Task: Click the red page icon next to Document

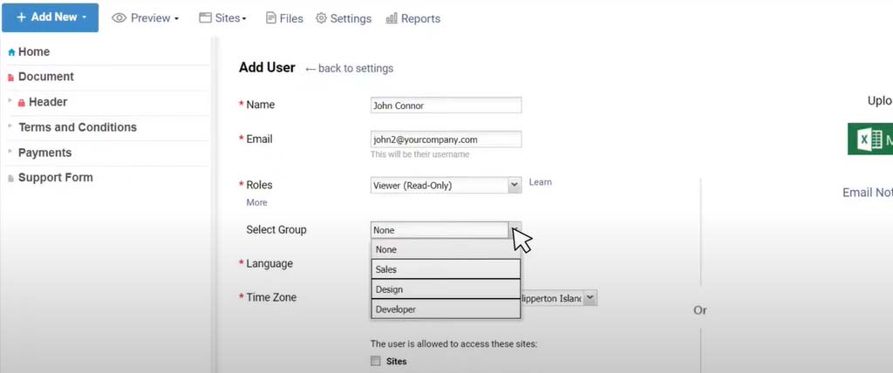Action: [10, 78]
